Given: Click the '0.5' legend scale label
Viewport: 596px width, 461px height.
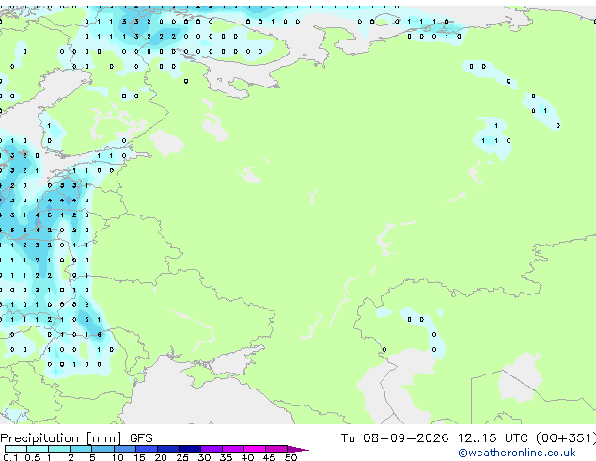Looking at the screenshot, I should pos(33,457).
